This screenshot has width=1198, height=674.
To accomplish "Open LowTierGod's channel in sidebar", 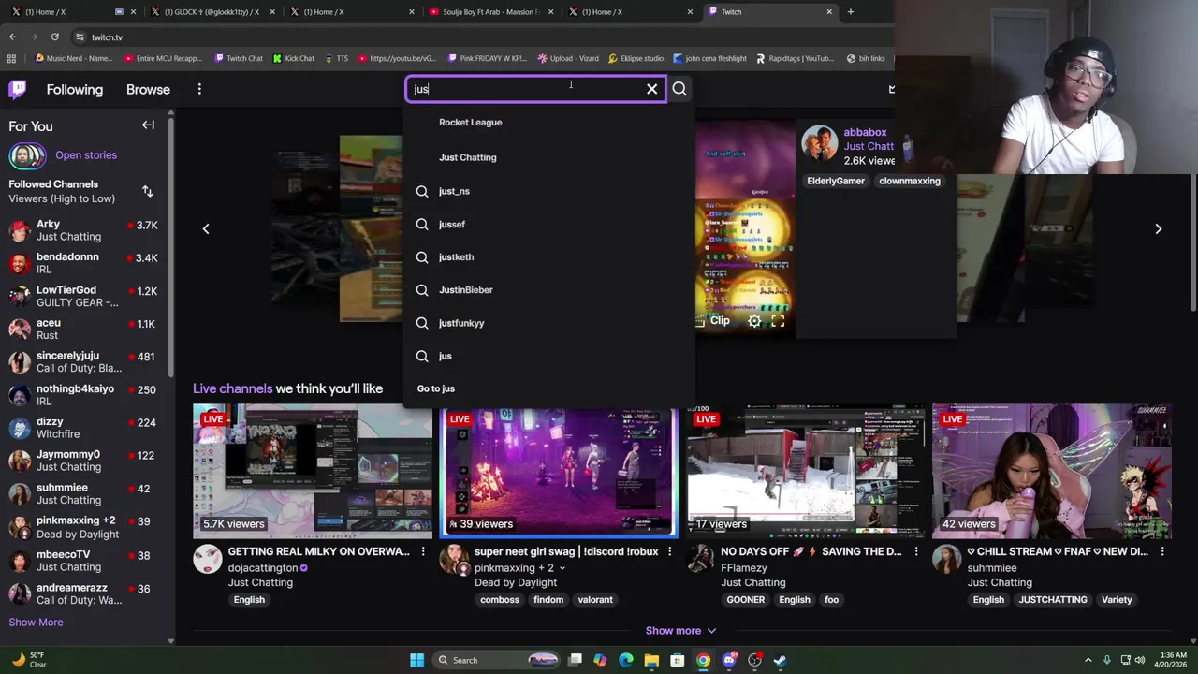I will click(x=84, y=296).
